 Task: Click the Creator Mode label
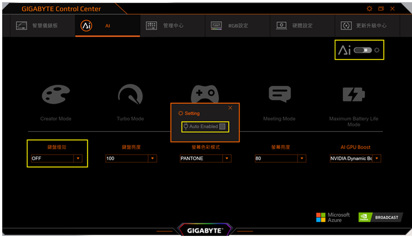pyautogui.click(x=56, y=118)
